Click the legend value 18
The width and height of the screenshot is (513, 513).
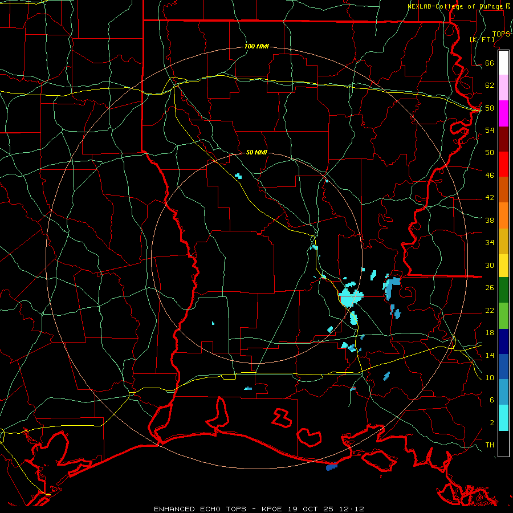[x=490, y=333]
